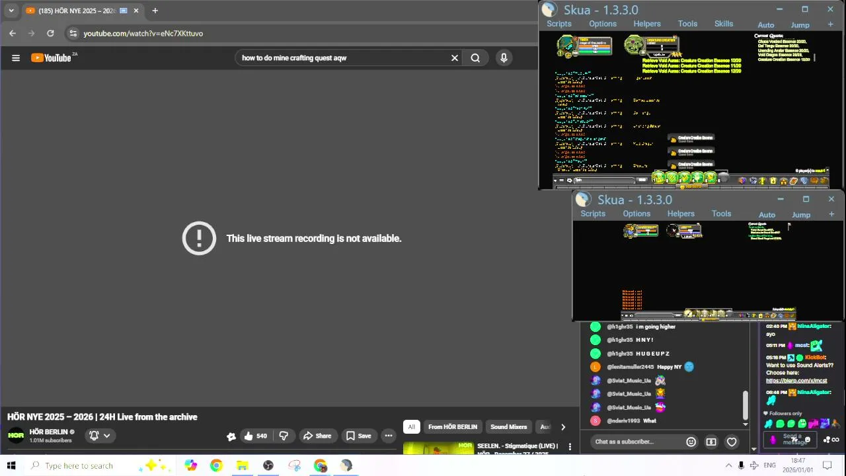Viewport: 846px width, 476px height.
Task: Open Helpers menu in top Skua window
Action: tap(647, 24)
